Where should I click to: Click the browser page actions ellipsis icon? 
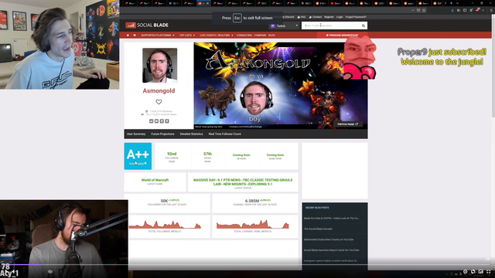pos(413,10)
